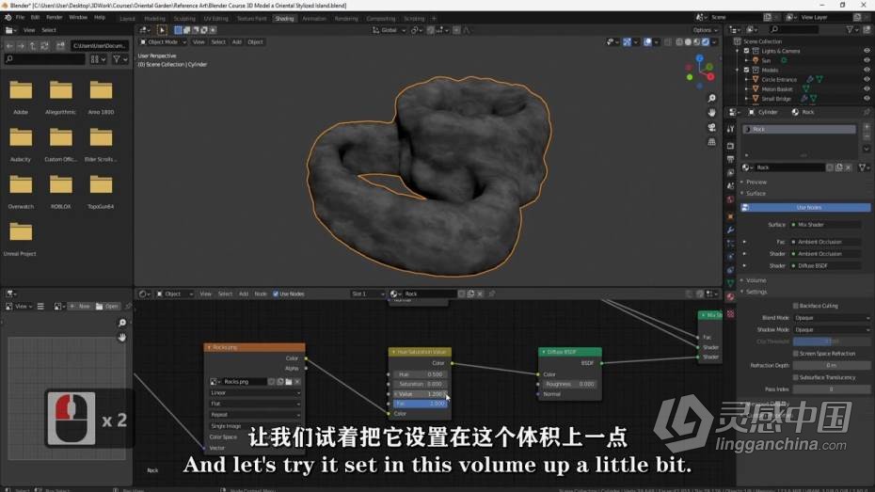Toggle camera view icon in viewport
The image size is (875, 492).
(711, 127)
